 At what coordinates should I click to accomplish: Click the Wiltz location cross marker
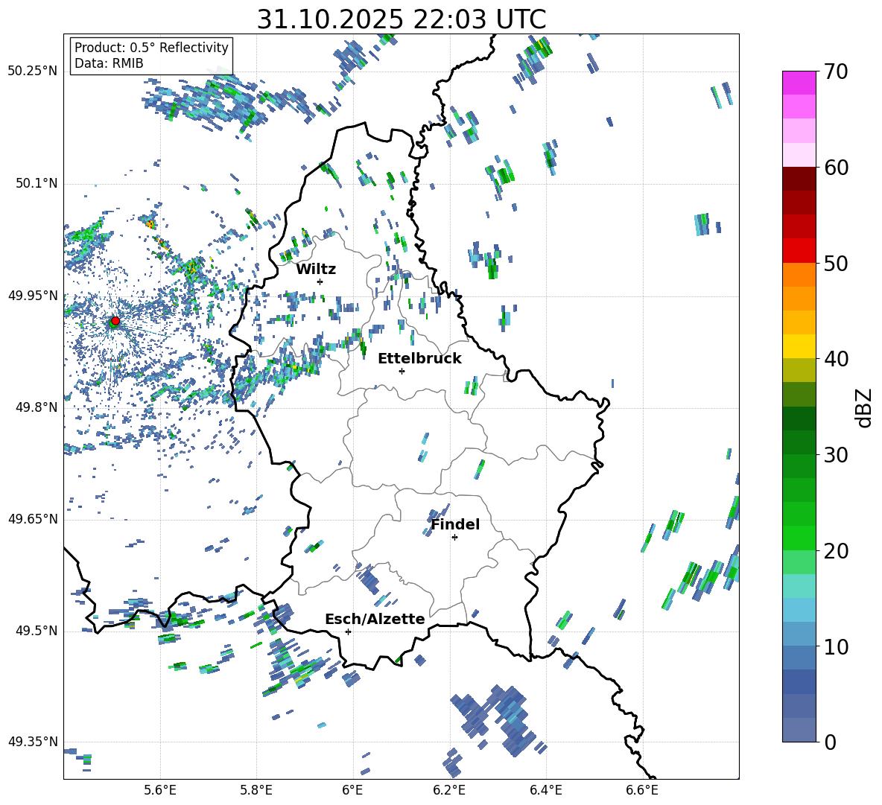pyautogui.click(x=320, y=281)
